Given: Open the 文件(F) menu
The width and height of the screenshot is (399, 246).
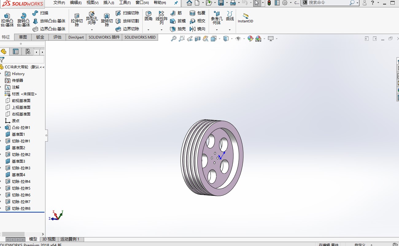Looking at the screenshot, I should [59, 3].
